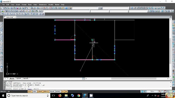Open the Dimensions menu
The image size is (175, 98).
click(43, 5)
